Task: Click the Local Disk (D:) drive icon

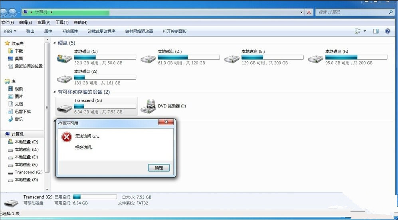Action: (x=148, y=59)
